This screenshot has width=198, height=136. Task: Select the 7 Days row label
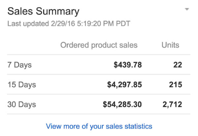tap(19, 65)
